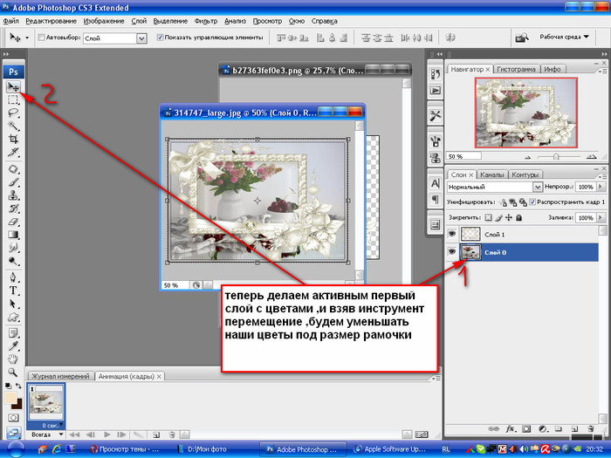This screenshot has width=611, height=458.
Task: Select the Pen tool
Action: (13, 277)
